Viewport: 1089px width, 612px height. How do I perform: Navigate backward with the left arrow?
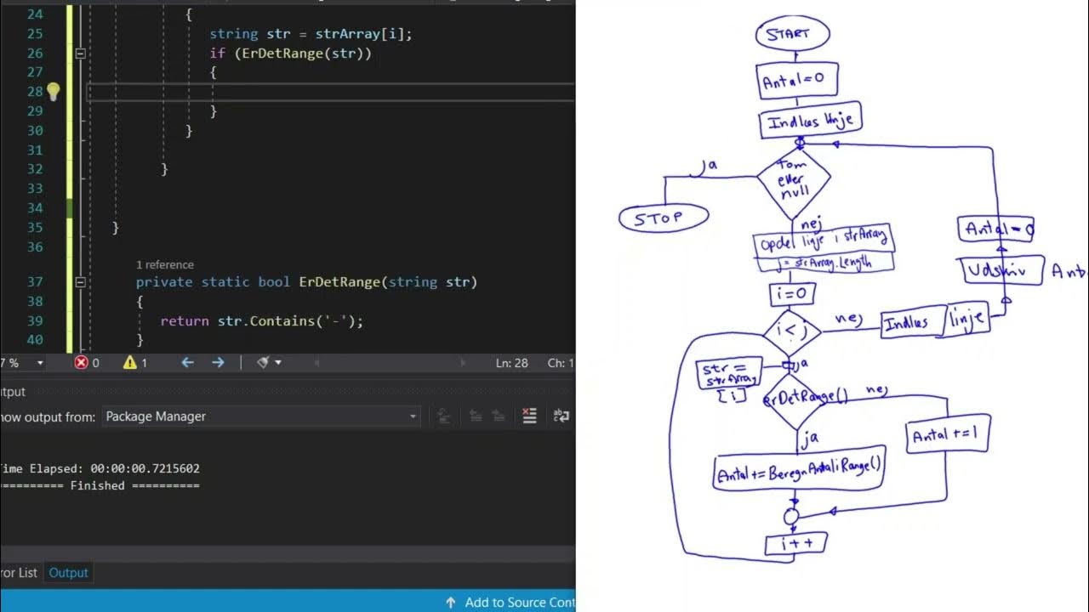pos(188,363)
